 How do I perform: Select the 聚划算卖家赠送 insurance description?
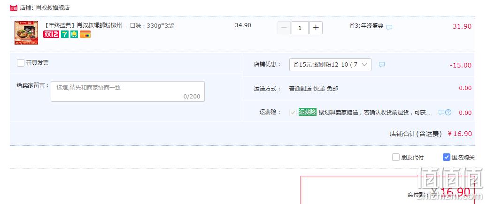point(375,113)
